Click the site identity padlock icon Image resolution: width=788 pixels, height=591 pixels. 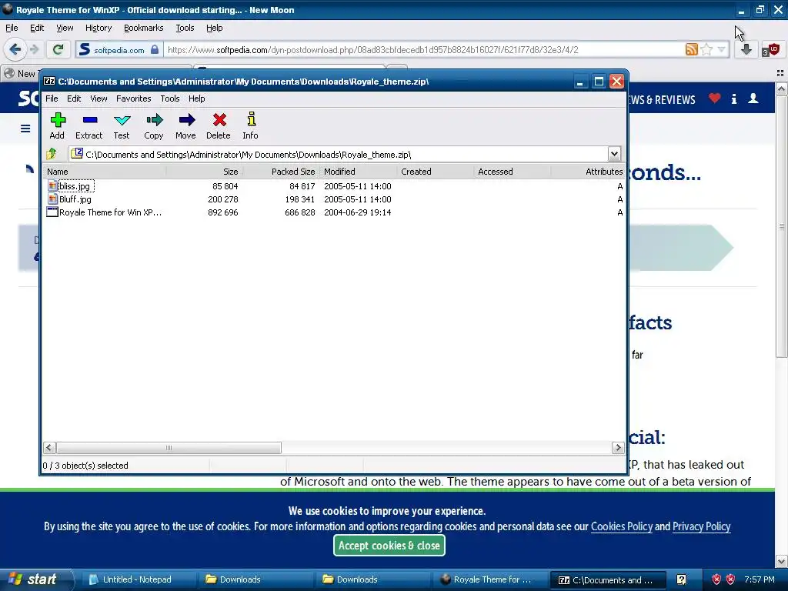pyautogui.click(x=155, y=49)
